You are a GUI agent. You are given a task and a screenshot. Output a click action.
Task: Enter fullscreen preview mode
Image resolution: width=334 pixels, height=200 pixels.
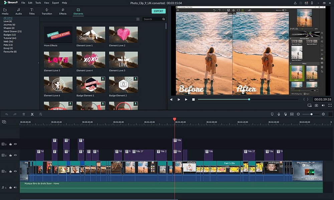330,105
